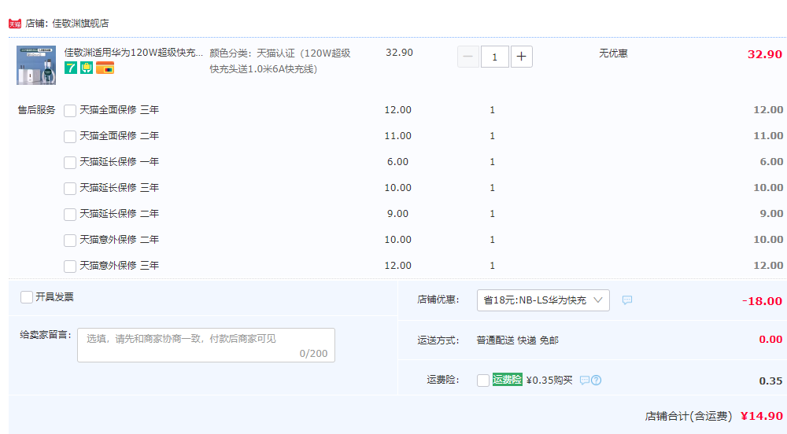Click the 32.90 unit price

click(x=400, y=53)
